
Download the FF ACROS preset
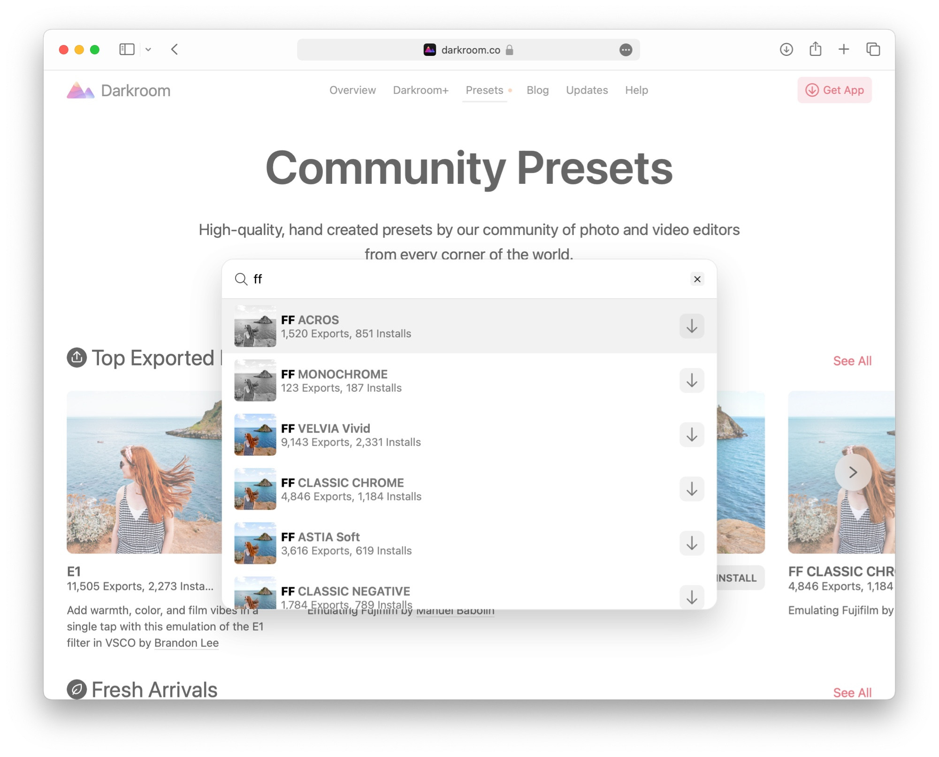click(x=692, y=326)
